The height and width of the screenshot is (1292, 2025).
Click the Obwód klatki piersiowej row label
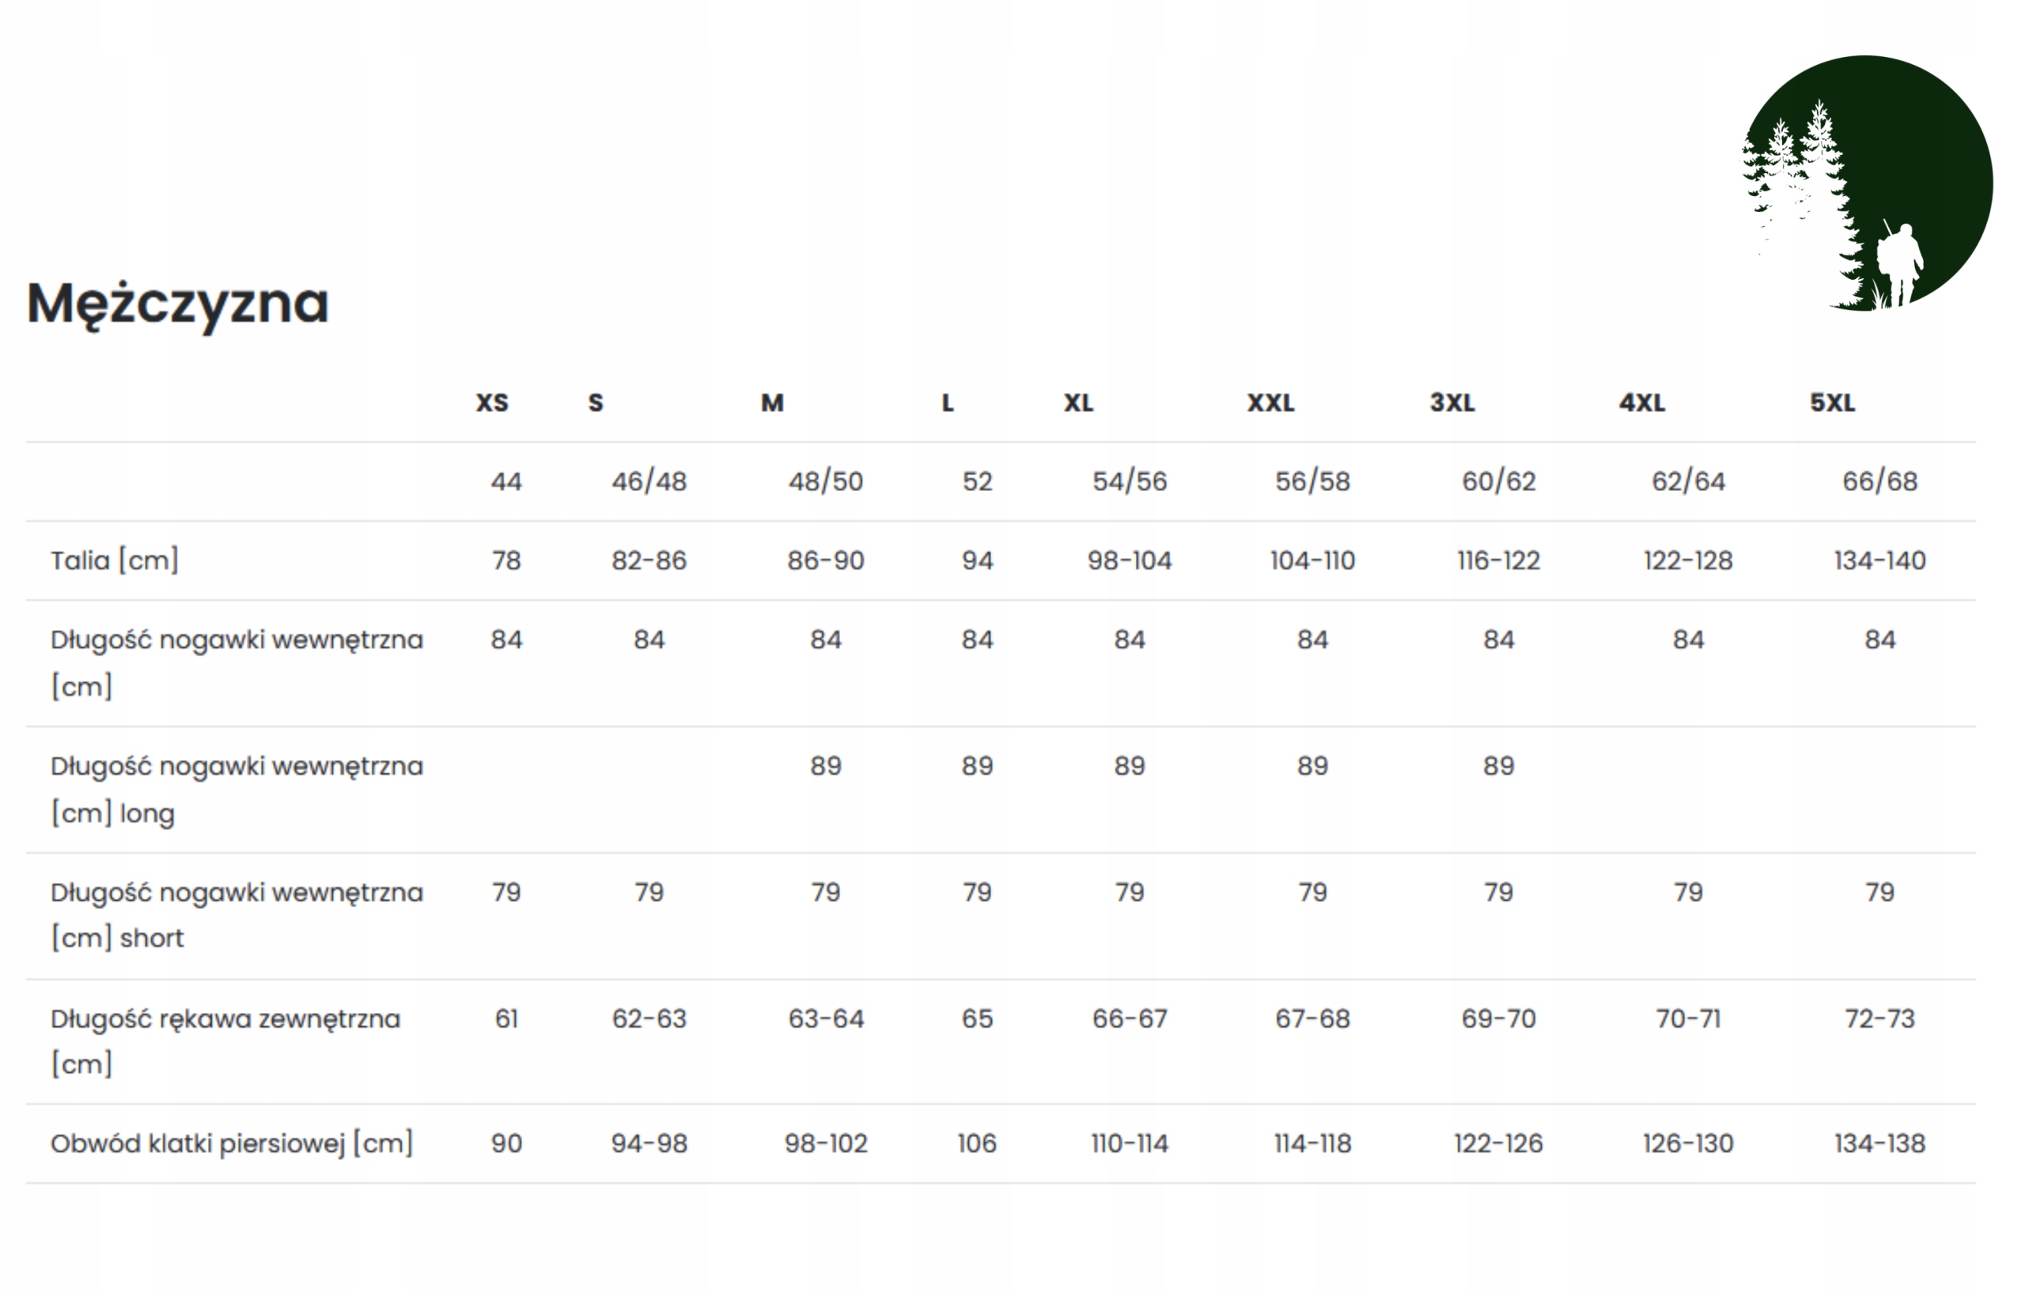pyautogui.click(x=231, y=1143)
